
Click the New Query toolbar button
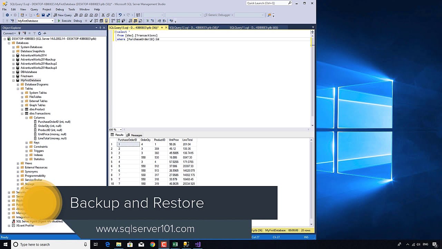(x=63, y=15)
